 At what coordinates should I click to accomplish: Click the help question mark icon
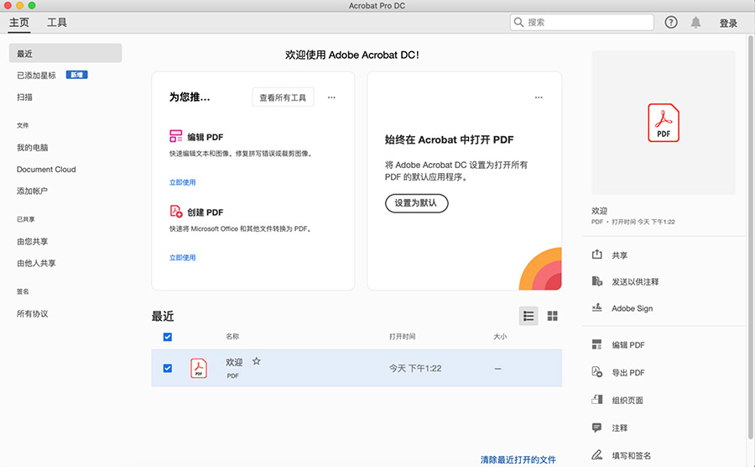click(x=671, y=23)
